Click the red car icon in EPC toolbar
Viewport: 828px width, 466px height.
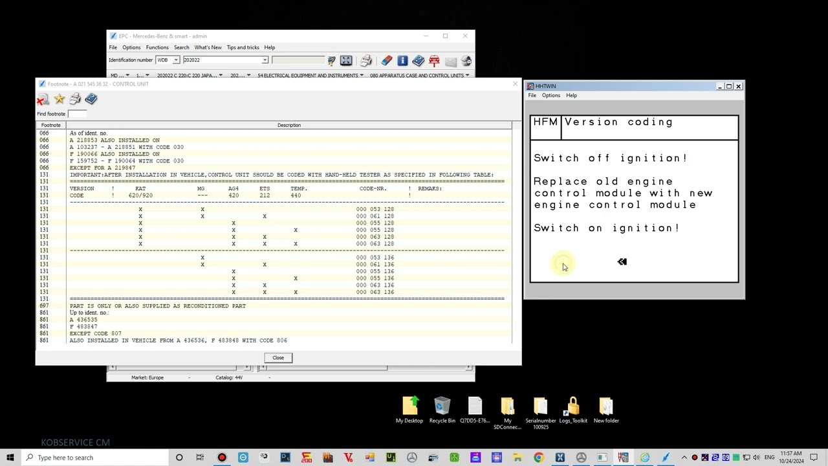(x=434, y=60)
